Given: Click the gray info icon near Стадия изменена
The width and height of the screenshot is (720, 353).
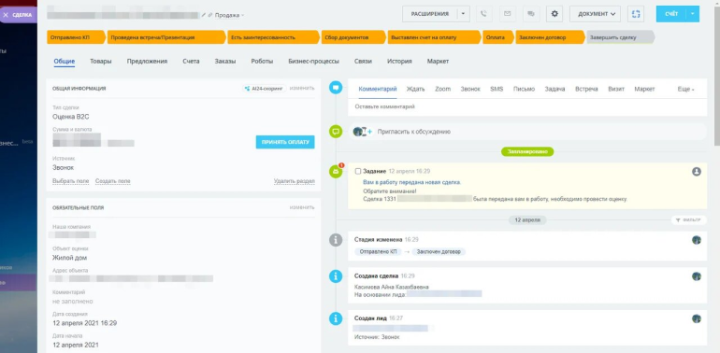Looking at the screenshot, I should point(336,240).
